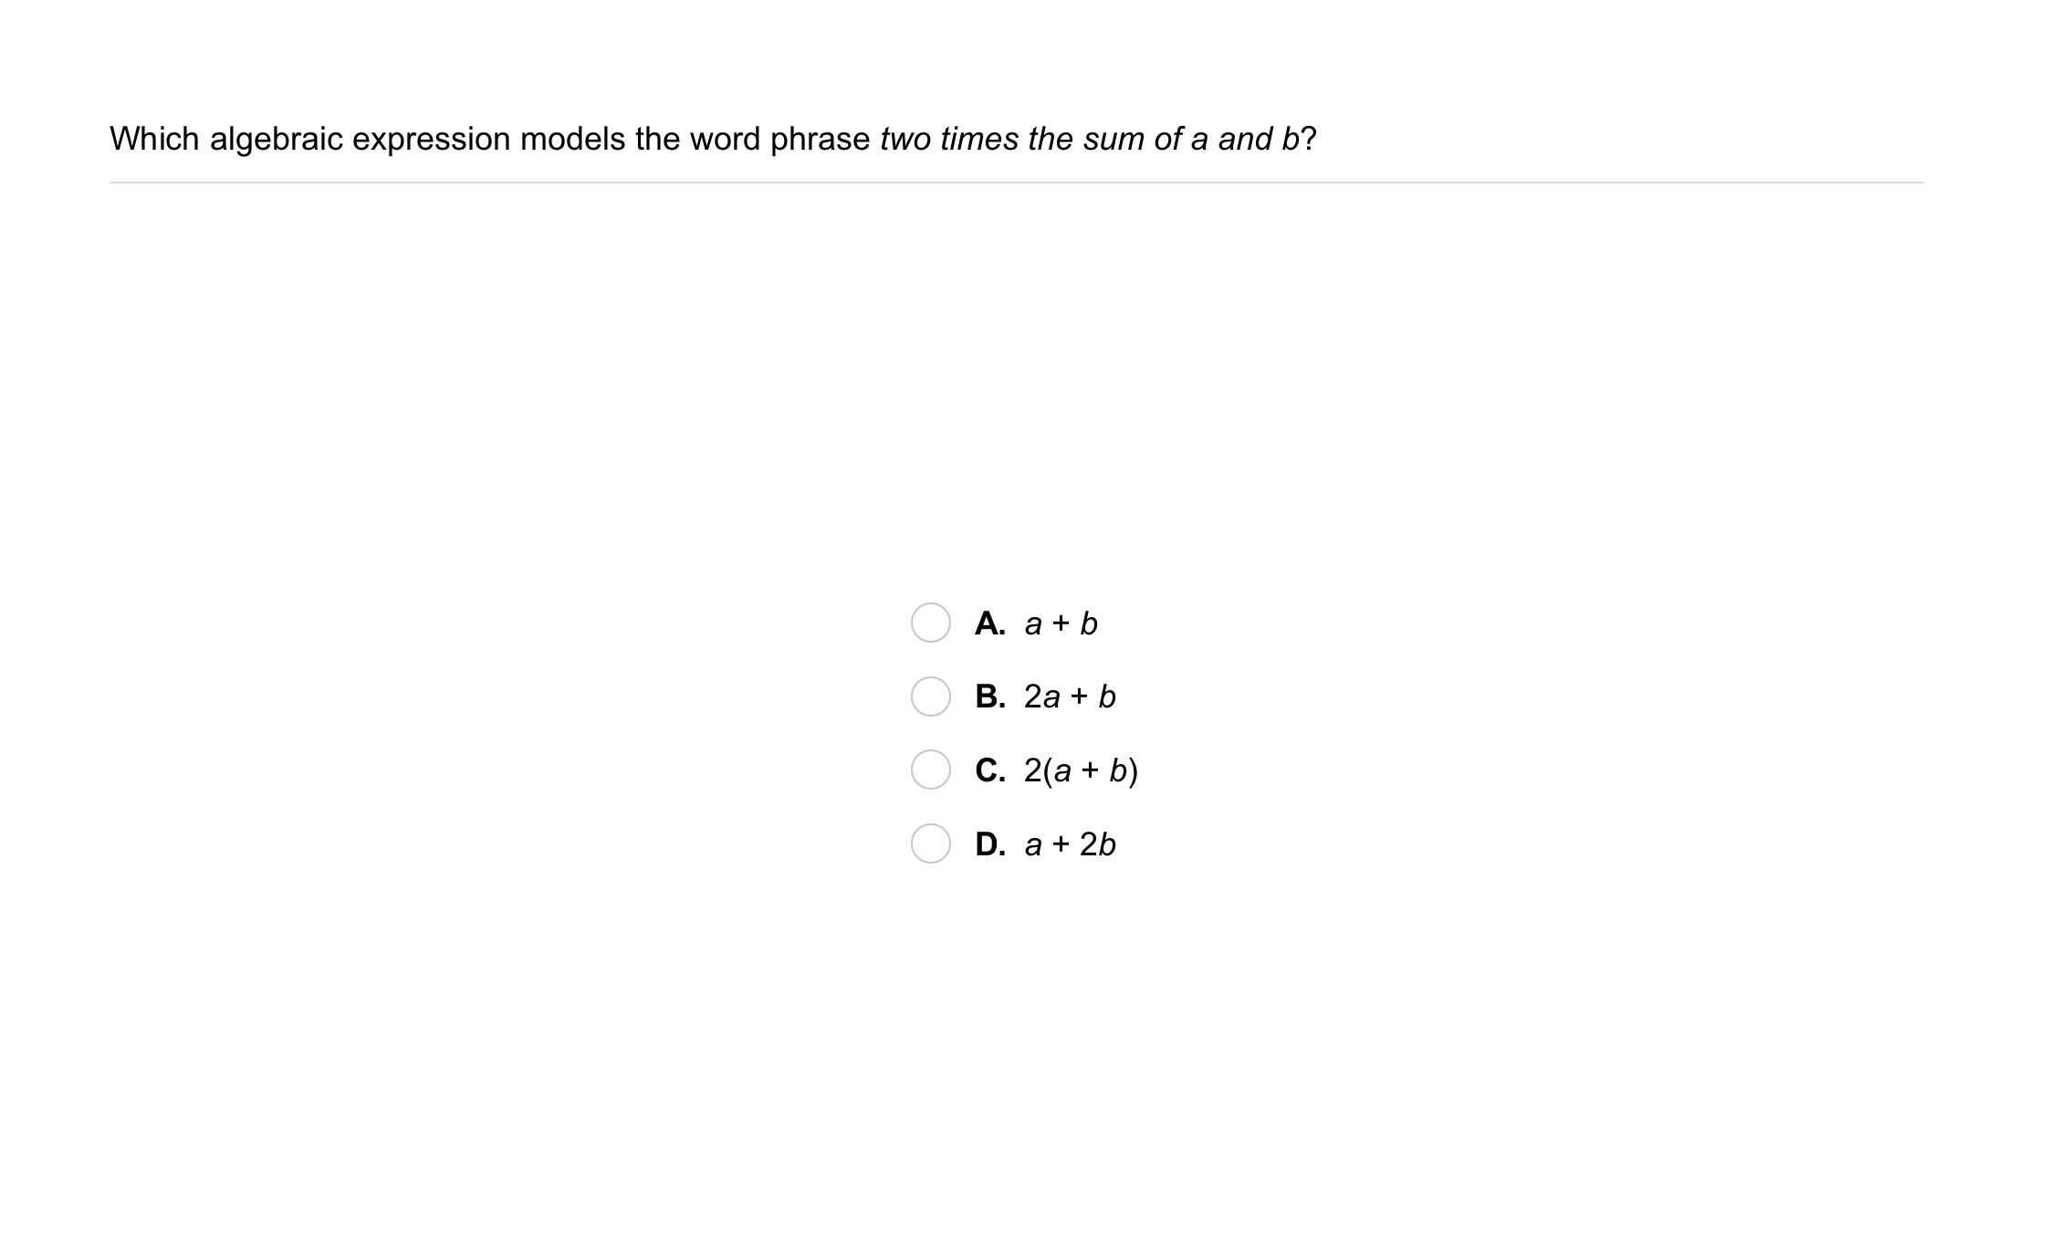The image size is (2070, 1236).
Task: Choose the radio button for option C
Action: [x=930, y=770]
